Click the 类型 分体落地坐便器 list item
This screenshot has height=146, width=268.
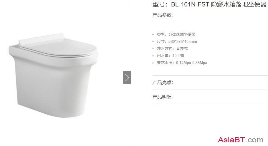coord(176,34)
